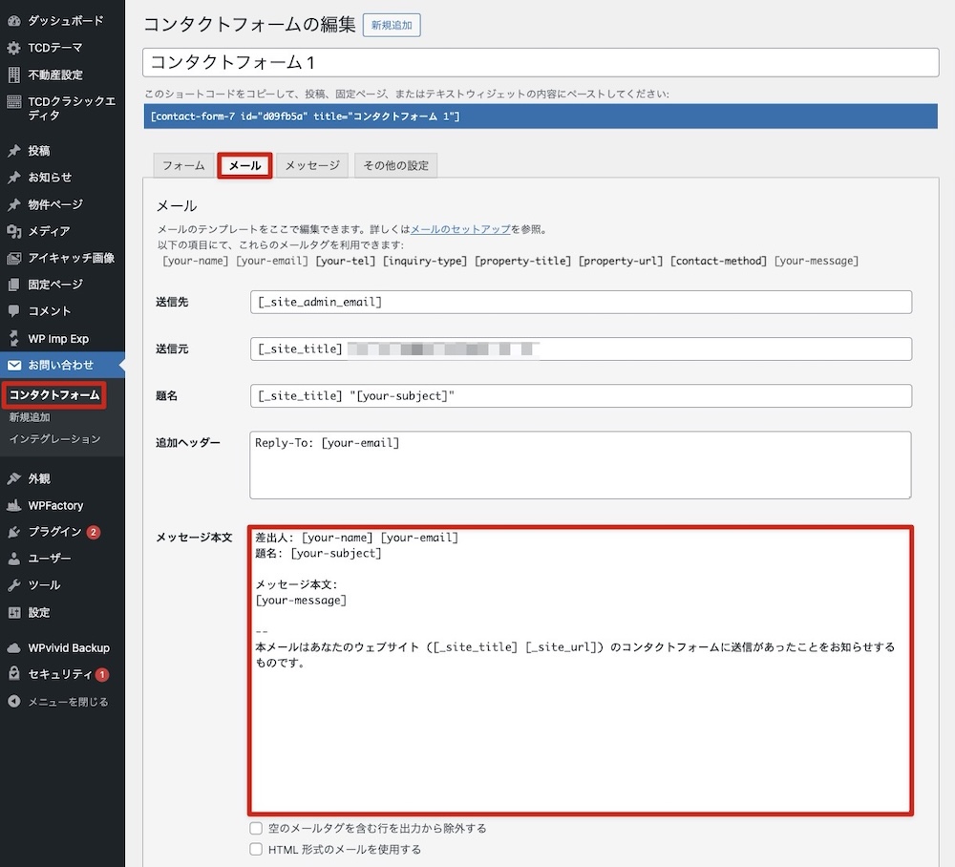Select the contact-form-7 shortcode field
The height and width of the screenshot is (867, 955).
coord(541,116)
